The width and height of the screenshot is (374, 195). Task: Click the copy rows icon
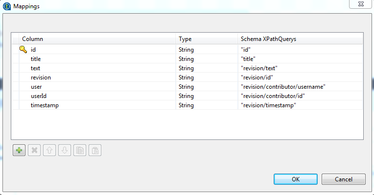80,150
